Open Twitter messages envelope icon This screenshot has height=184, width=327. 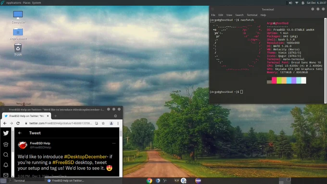coord(6,175)
